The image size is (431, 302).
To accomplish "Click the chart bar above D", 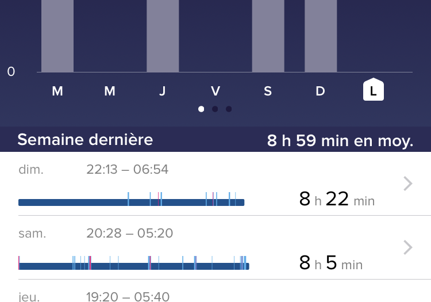I will [x=321, y=36].
